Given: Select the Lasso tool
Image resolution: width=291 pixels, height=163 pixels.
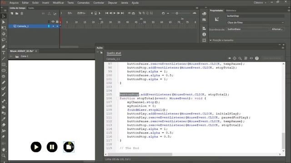Looking at the screenshot, I should pyautogui.click(x=3, y=40).
